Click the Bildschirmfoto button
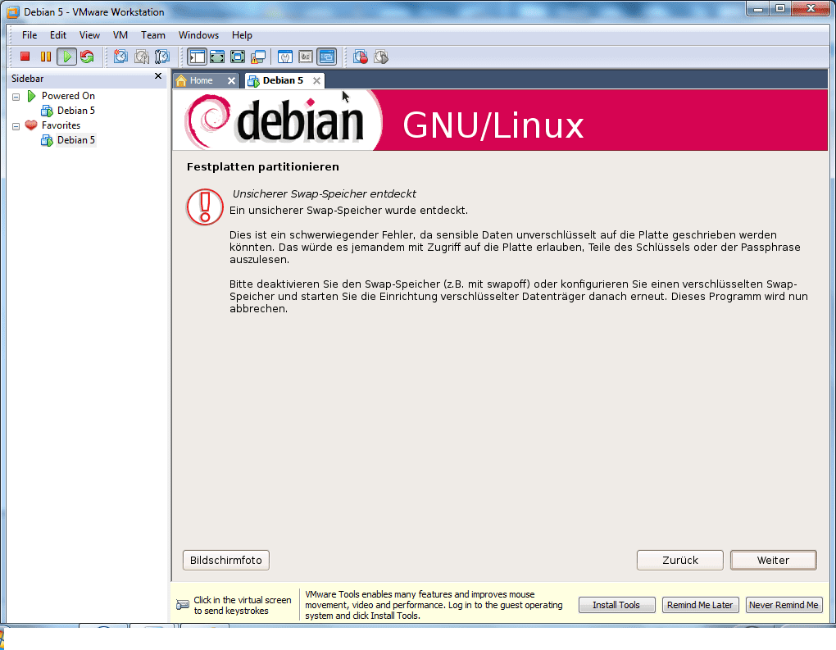The image size is (836, 650). coord(226,561)
